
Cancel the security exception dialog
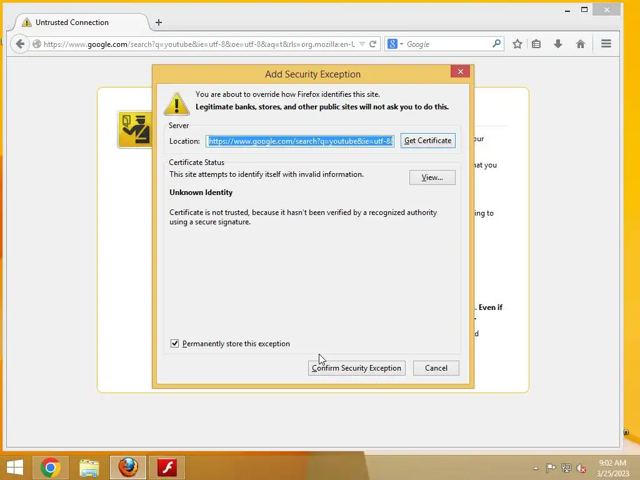click(x=436, y=368)
